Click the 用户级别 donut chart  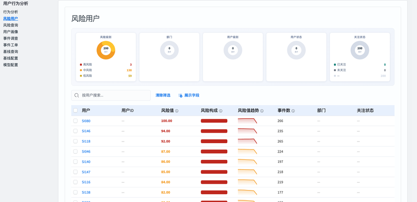pyautogui.click(x=232, y=50)
